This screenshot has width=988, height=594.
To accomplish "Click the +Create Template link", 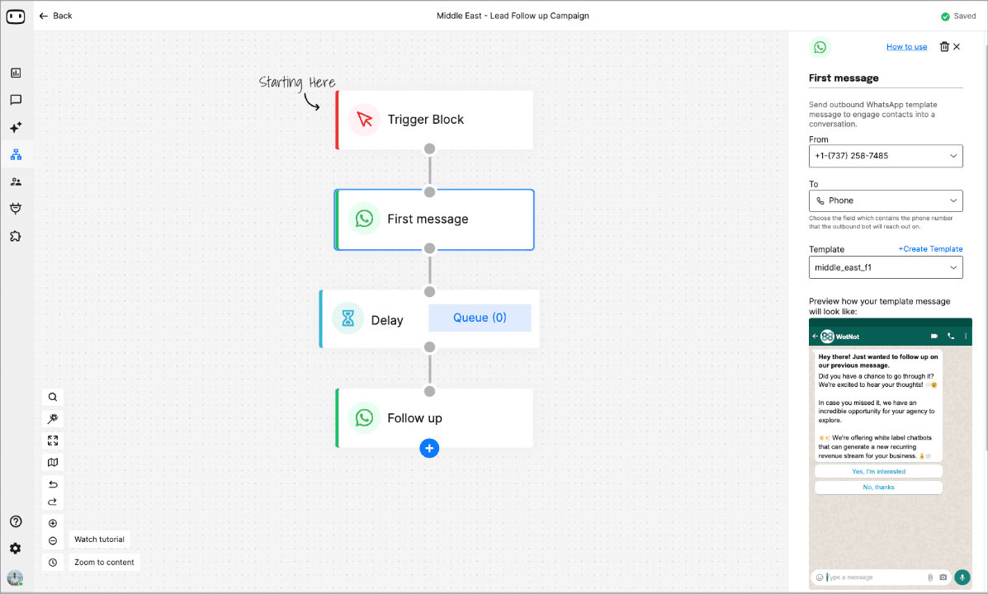I will 930,249.
